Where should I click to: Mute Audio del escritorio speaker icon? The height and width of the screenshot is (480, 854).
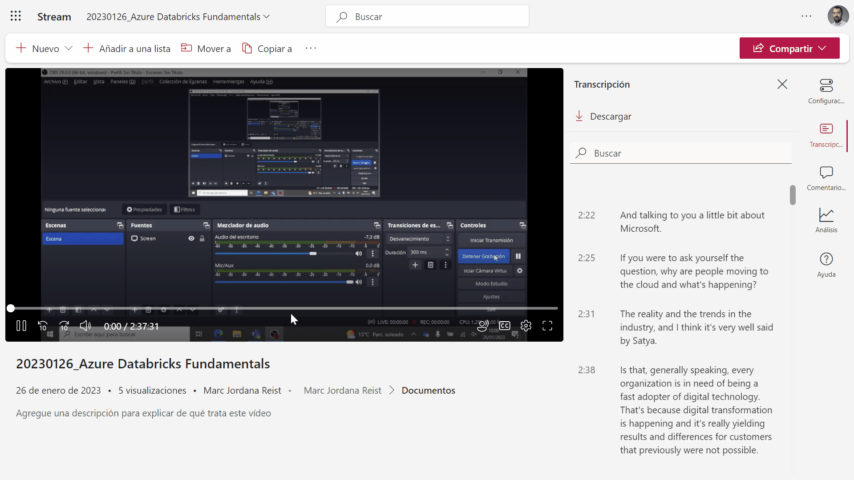point(359,254)
